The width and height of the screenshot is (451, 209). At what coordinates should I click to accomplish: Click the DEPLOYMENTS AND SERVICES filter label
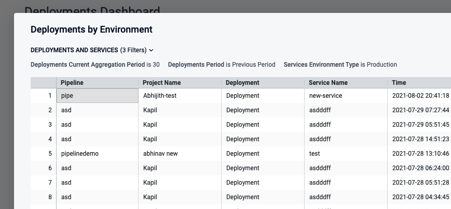coord(74,50)
